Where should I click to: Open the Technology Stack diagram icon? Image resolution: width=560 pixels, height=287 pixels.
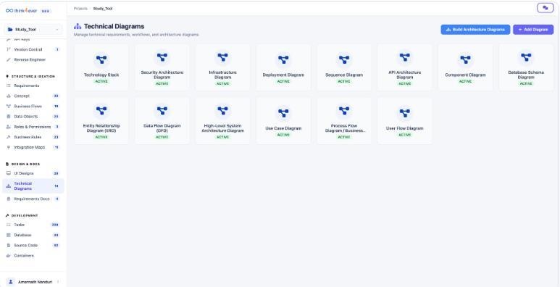click(x=101, y=59)
